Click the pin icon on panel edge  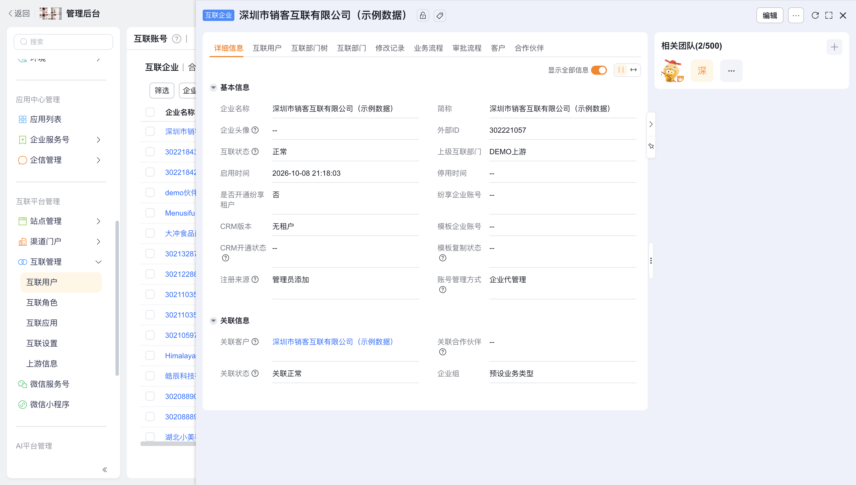[651, 146]
